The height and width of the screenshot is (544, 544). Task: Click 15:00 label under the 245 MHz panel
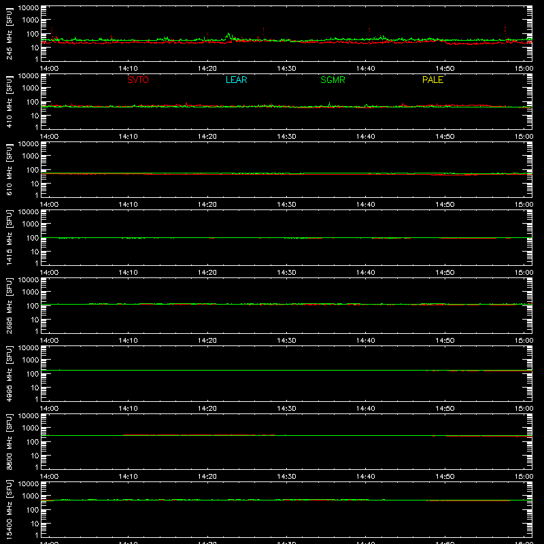click(524, 69)
